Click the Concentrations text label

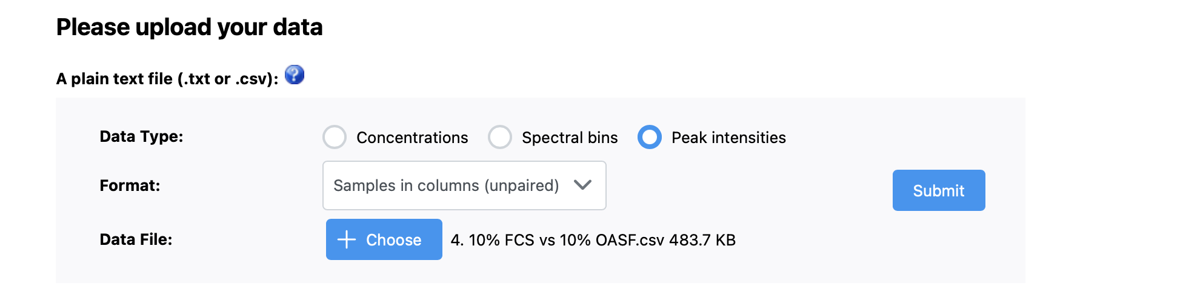tap(412, 138)
